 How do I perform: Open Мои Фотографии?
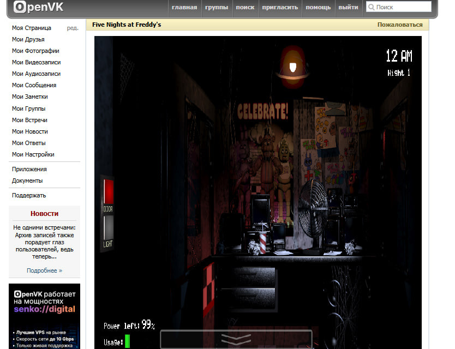click(35, 51)
